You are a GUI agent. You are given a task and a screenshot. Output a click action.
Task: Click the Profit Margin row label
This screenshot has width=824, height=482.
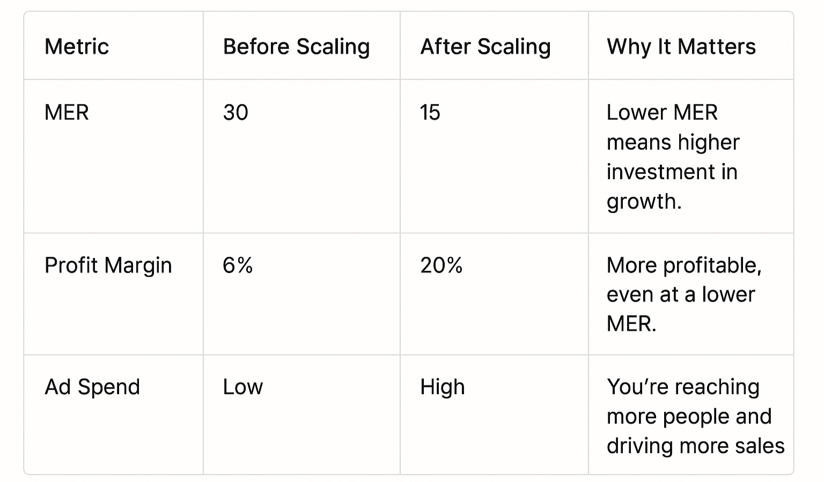click(x=108, y=265)
